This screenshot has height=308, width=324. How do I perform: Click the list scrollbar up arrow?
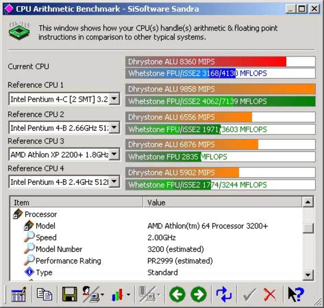[308, 202]
